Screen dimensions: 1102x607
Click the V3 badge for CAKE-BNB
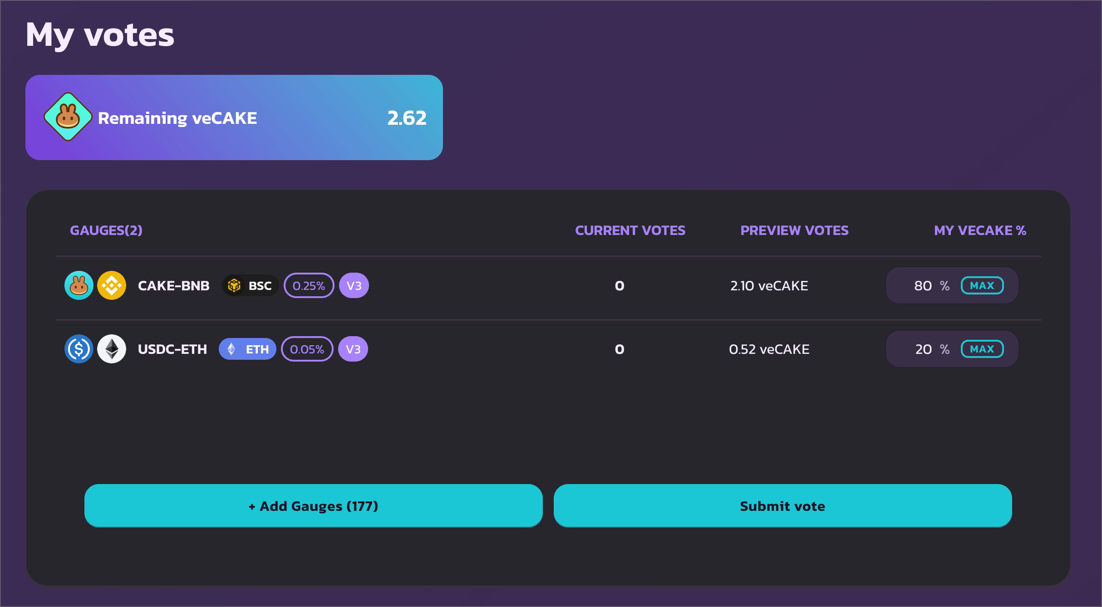(x=354, y=285)
